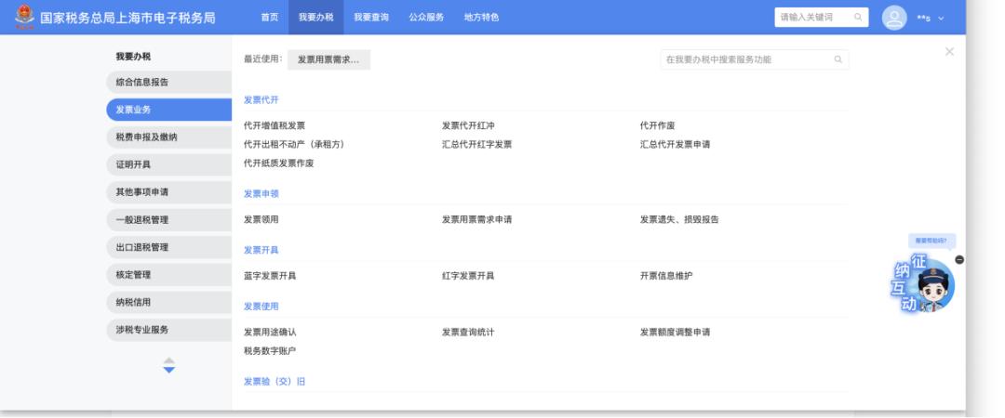Click the tax bureau emblem logo
This screenshot has height=418, width=1005.
(x=24, y=17)
